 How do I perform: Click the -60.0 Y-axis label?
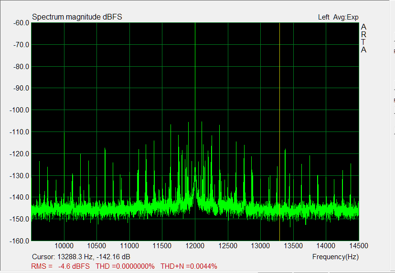click(x=21, y=23)
